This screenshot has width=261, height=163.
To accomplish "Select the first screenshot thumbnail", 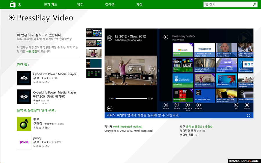I will 94,33.
